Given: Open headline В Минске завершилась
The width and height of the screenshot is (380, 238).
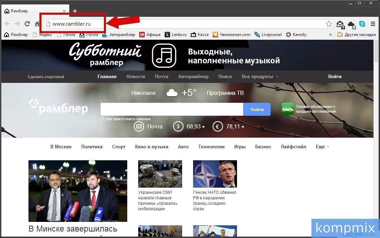Looking at the screenshot, I should 73,229.
